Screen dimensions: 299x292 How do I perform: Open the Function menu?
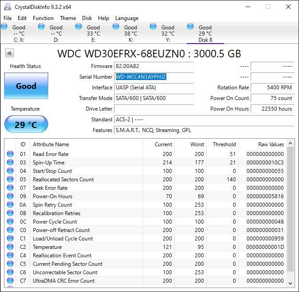[43, 18]
